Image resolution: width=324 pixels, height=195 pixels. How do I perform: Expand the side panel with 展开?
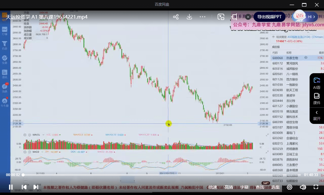317,115
